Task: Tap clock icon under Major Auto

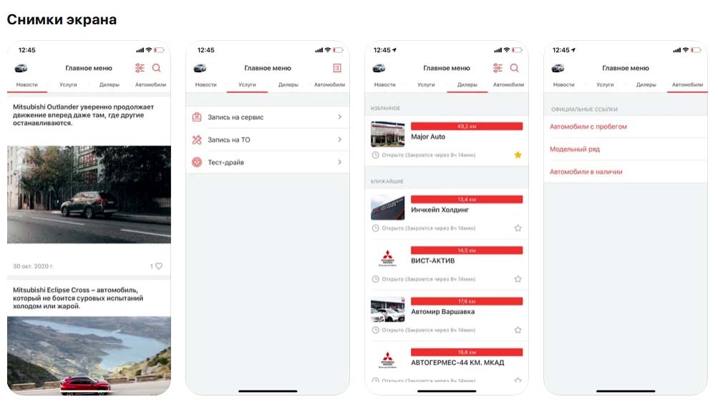Action: (376, 155)
